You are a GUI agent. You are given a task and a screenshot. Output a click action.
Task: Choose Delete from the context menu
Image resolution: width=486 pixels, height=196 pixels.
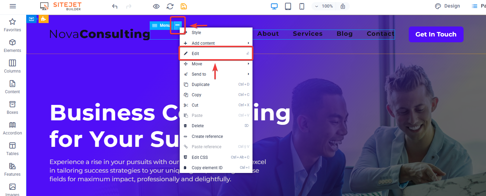click(x=216, y=126)
